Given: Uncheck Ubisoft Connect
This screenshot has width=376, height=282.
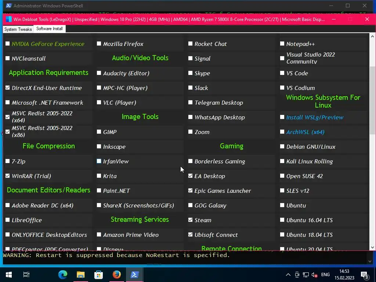Looking at the screenshot, I should (x=191, y=235).
